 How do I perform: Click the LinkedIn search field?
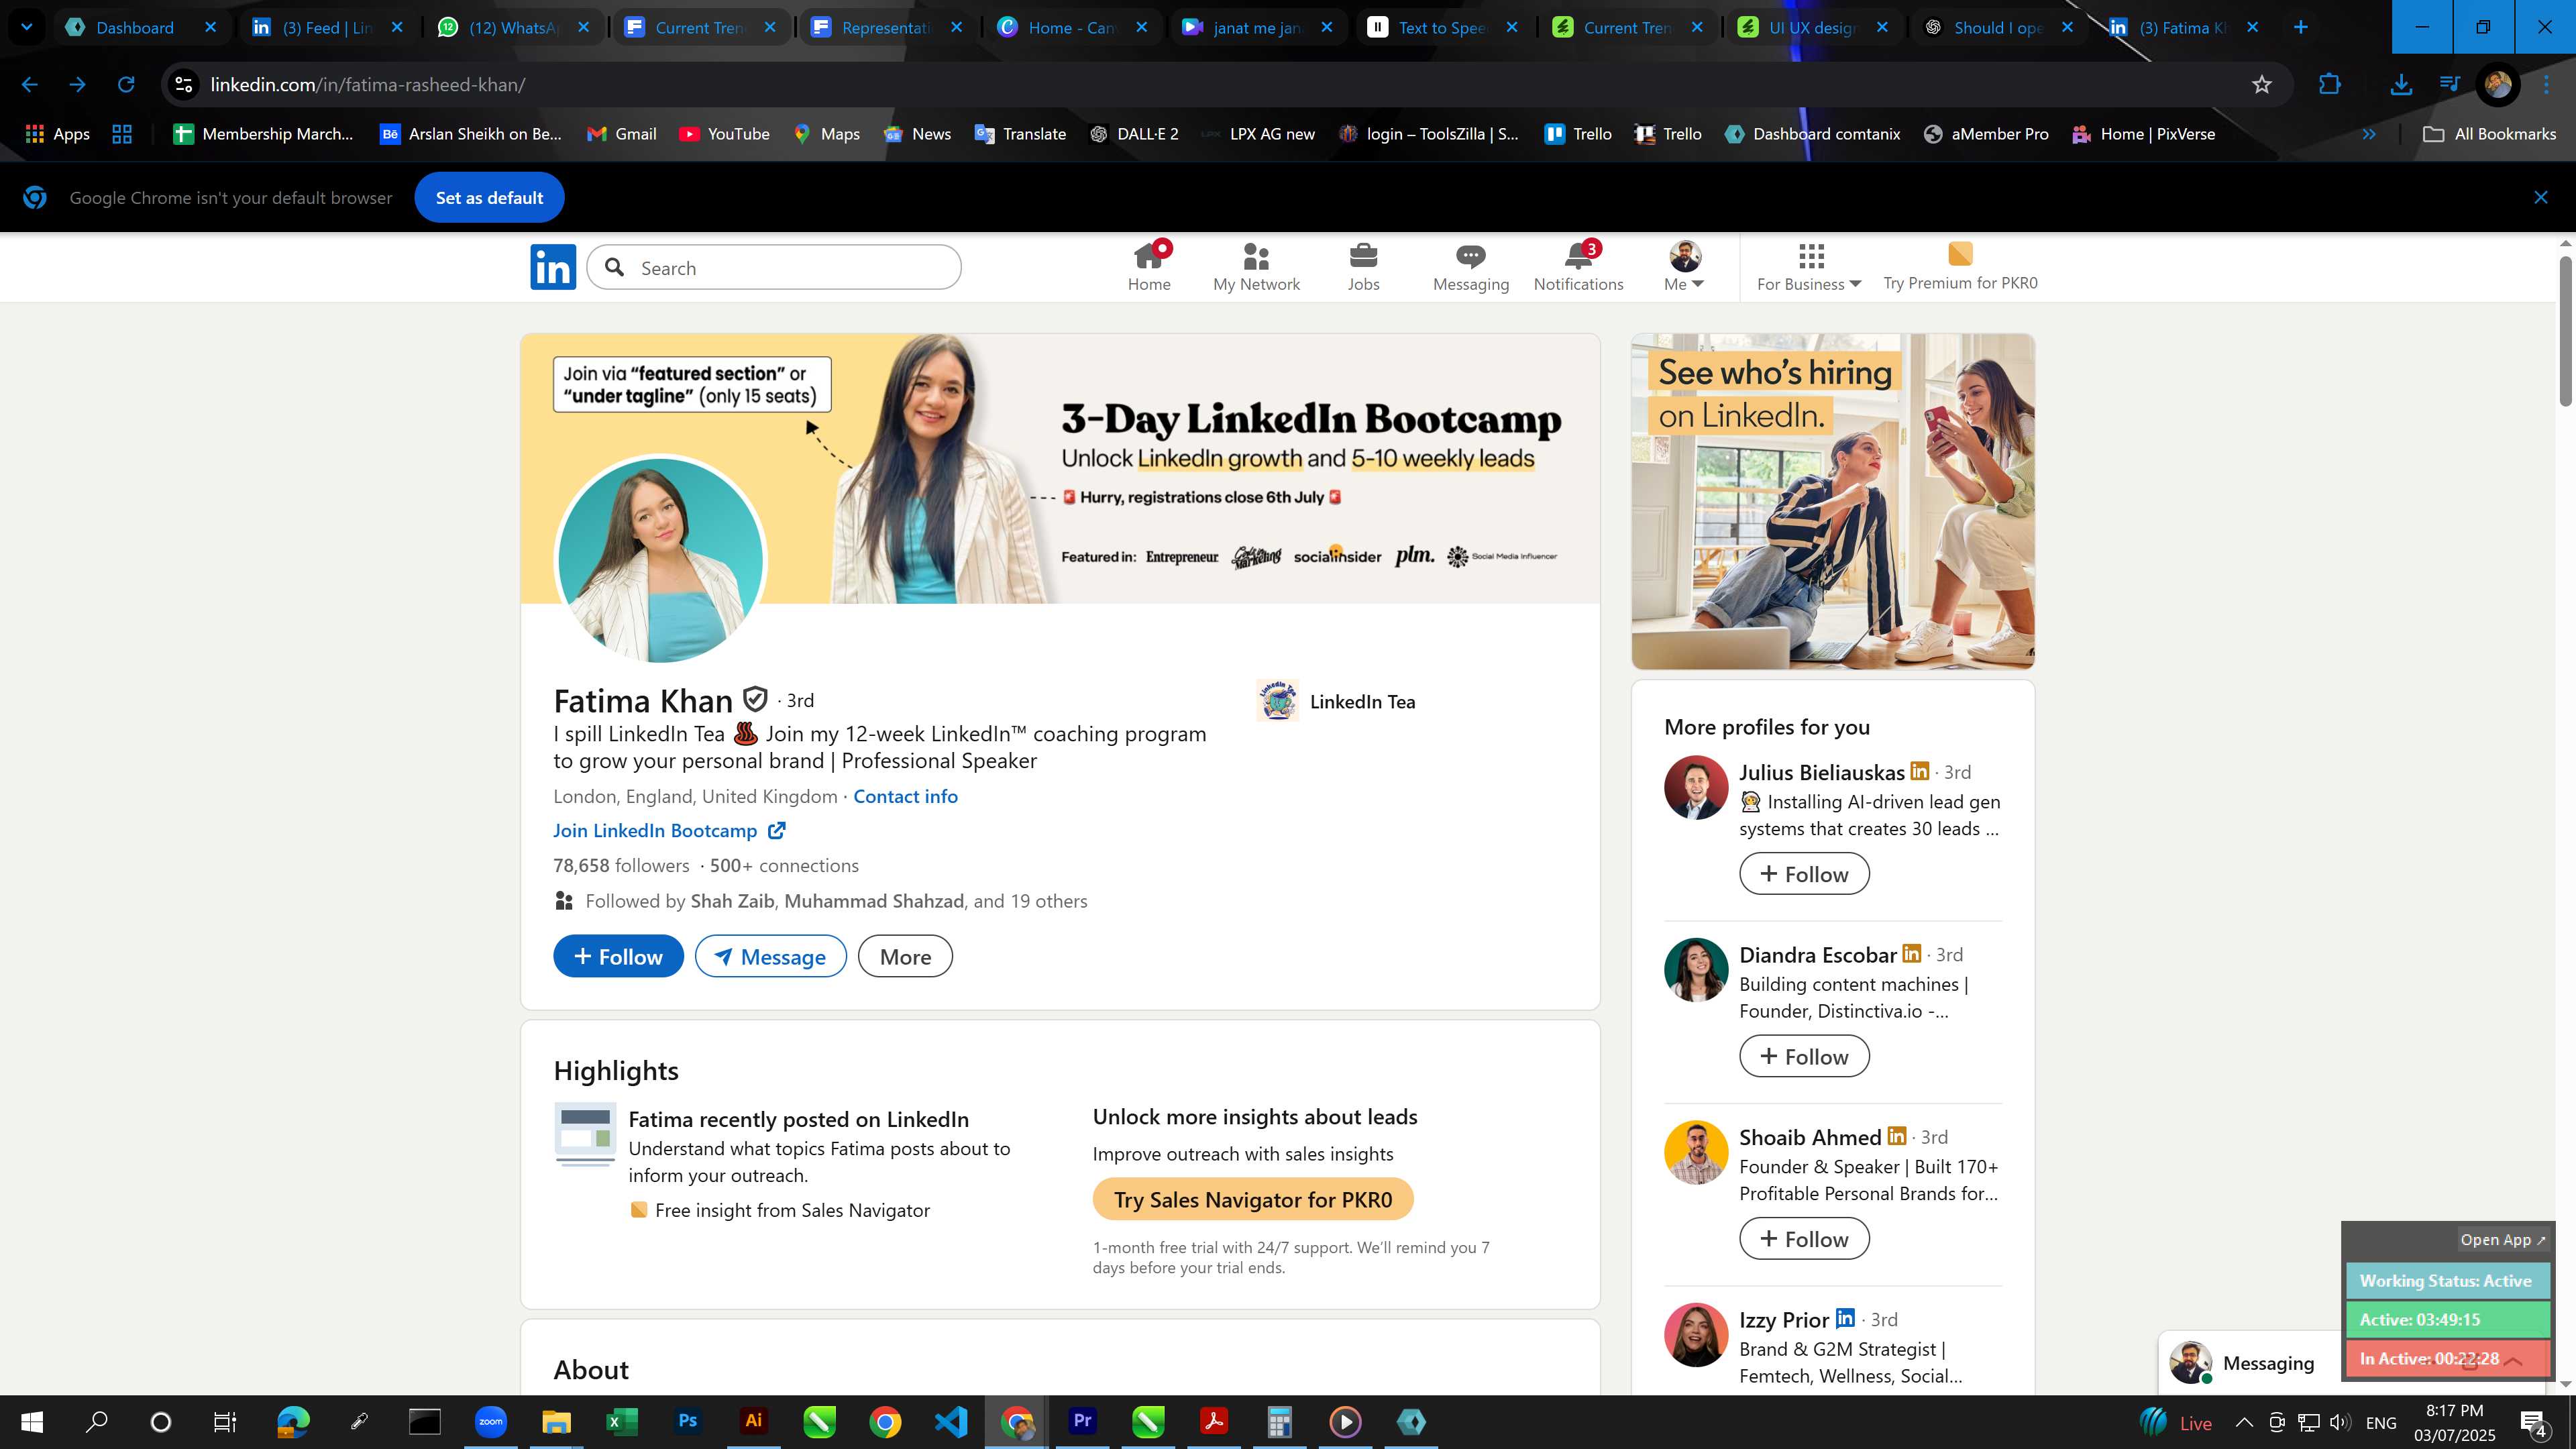[774, 267]
